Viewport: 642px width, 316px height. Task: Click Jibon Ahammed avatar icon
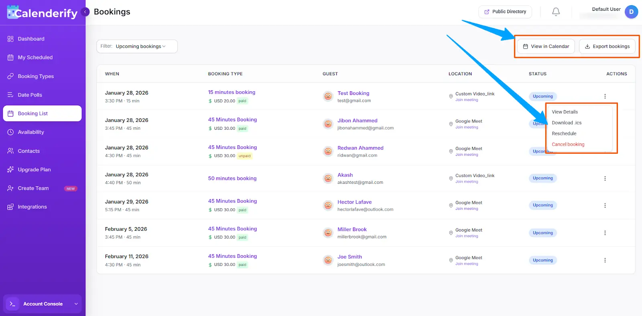tap(328, 124)
